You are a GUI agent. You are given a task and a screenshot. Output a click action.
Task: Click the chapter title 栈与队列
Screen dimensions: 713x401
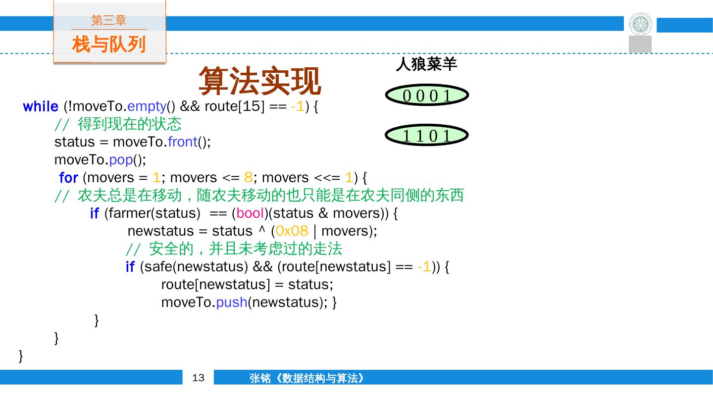pos(109,44)
